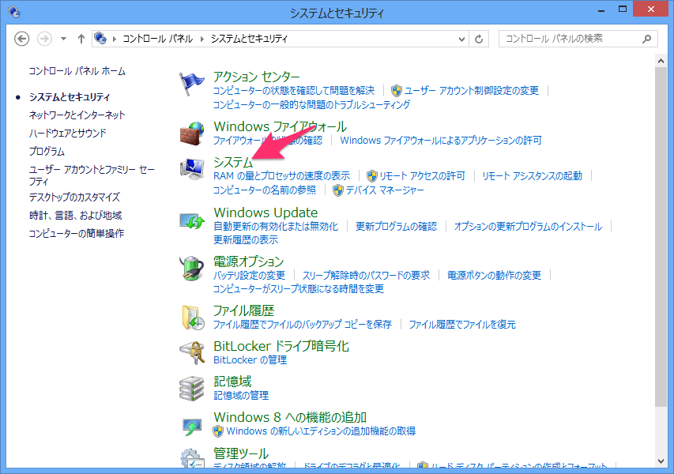674x474 pixels.
Task: Open ユーザー アカウントとファミリー セーフティ category
Action: (92, 175)
